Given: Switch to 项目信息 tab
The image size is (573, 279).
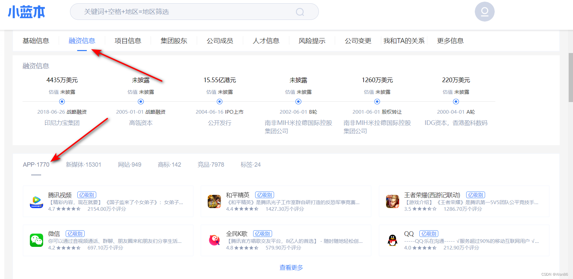Looking at the screenshot, I should pyautogui.click(x=128, y=41).
